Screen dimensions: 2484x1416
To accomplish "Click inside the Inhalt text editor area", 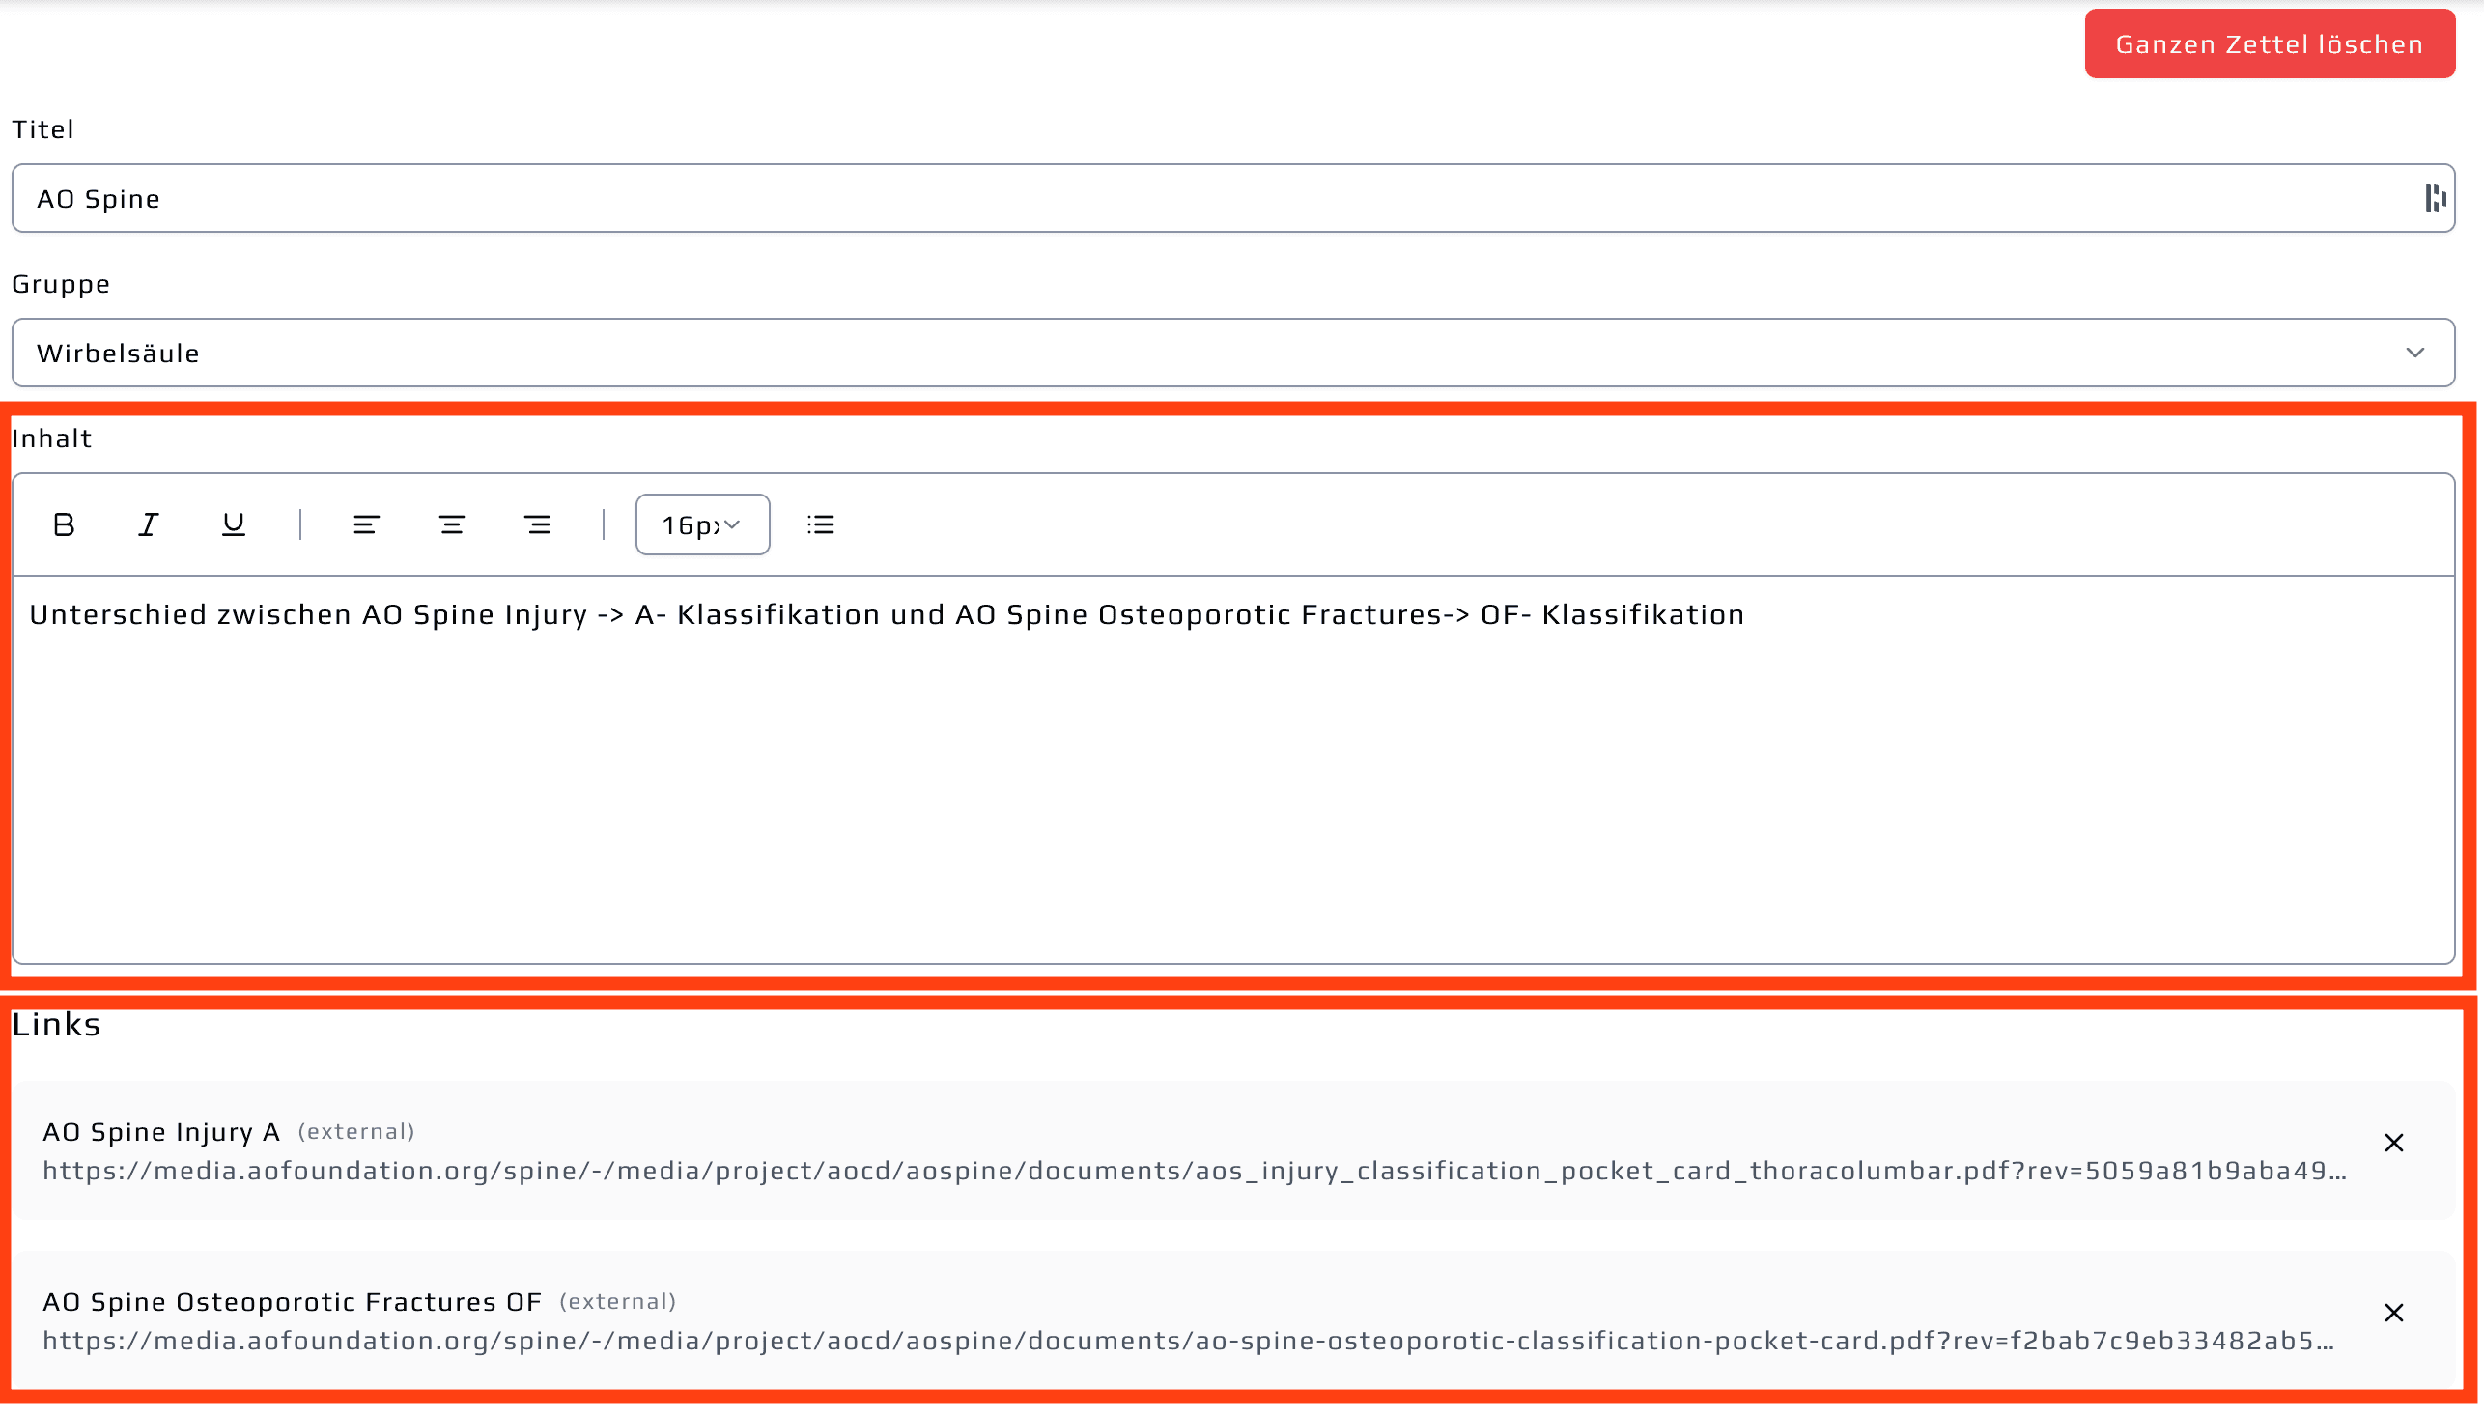I will [x=1230, y=778].
